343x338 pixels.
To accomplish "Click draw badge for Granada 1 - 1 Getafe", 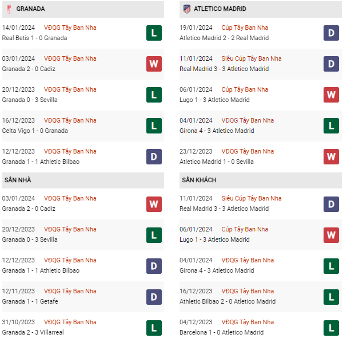I will tap(153, 296).
